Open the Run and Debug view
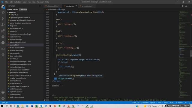 [x=3, y=25]
